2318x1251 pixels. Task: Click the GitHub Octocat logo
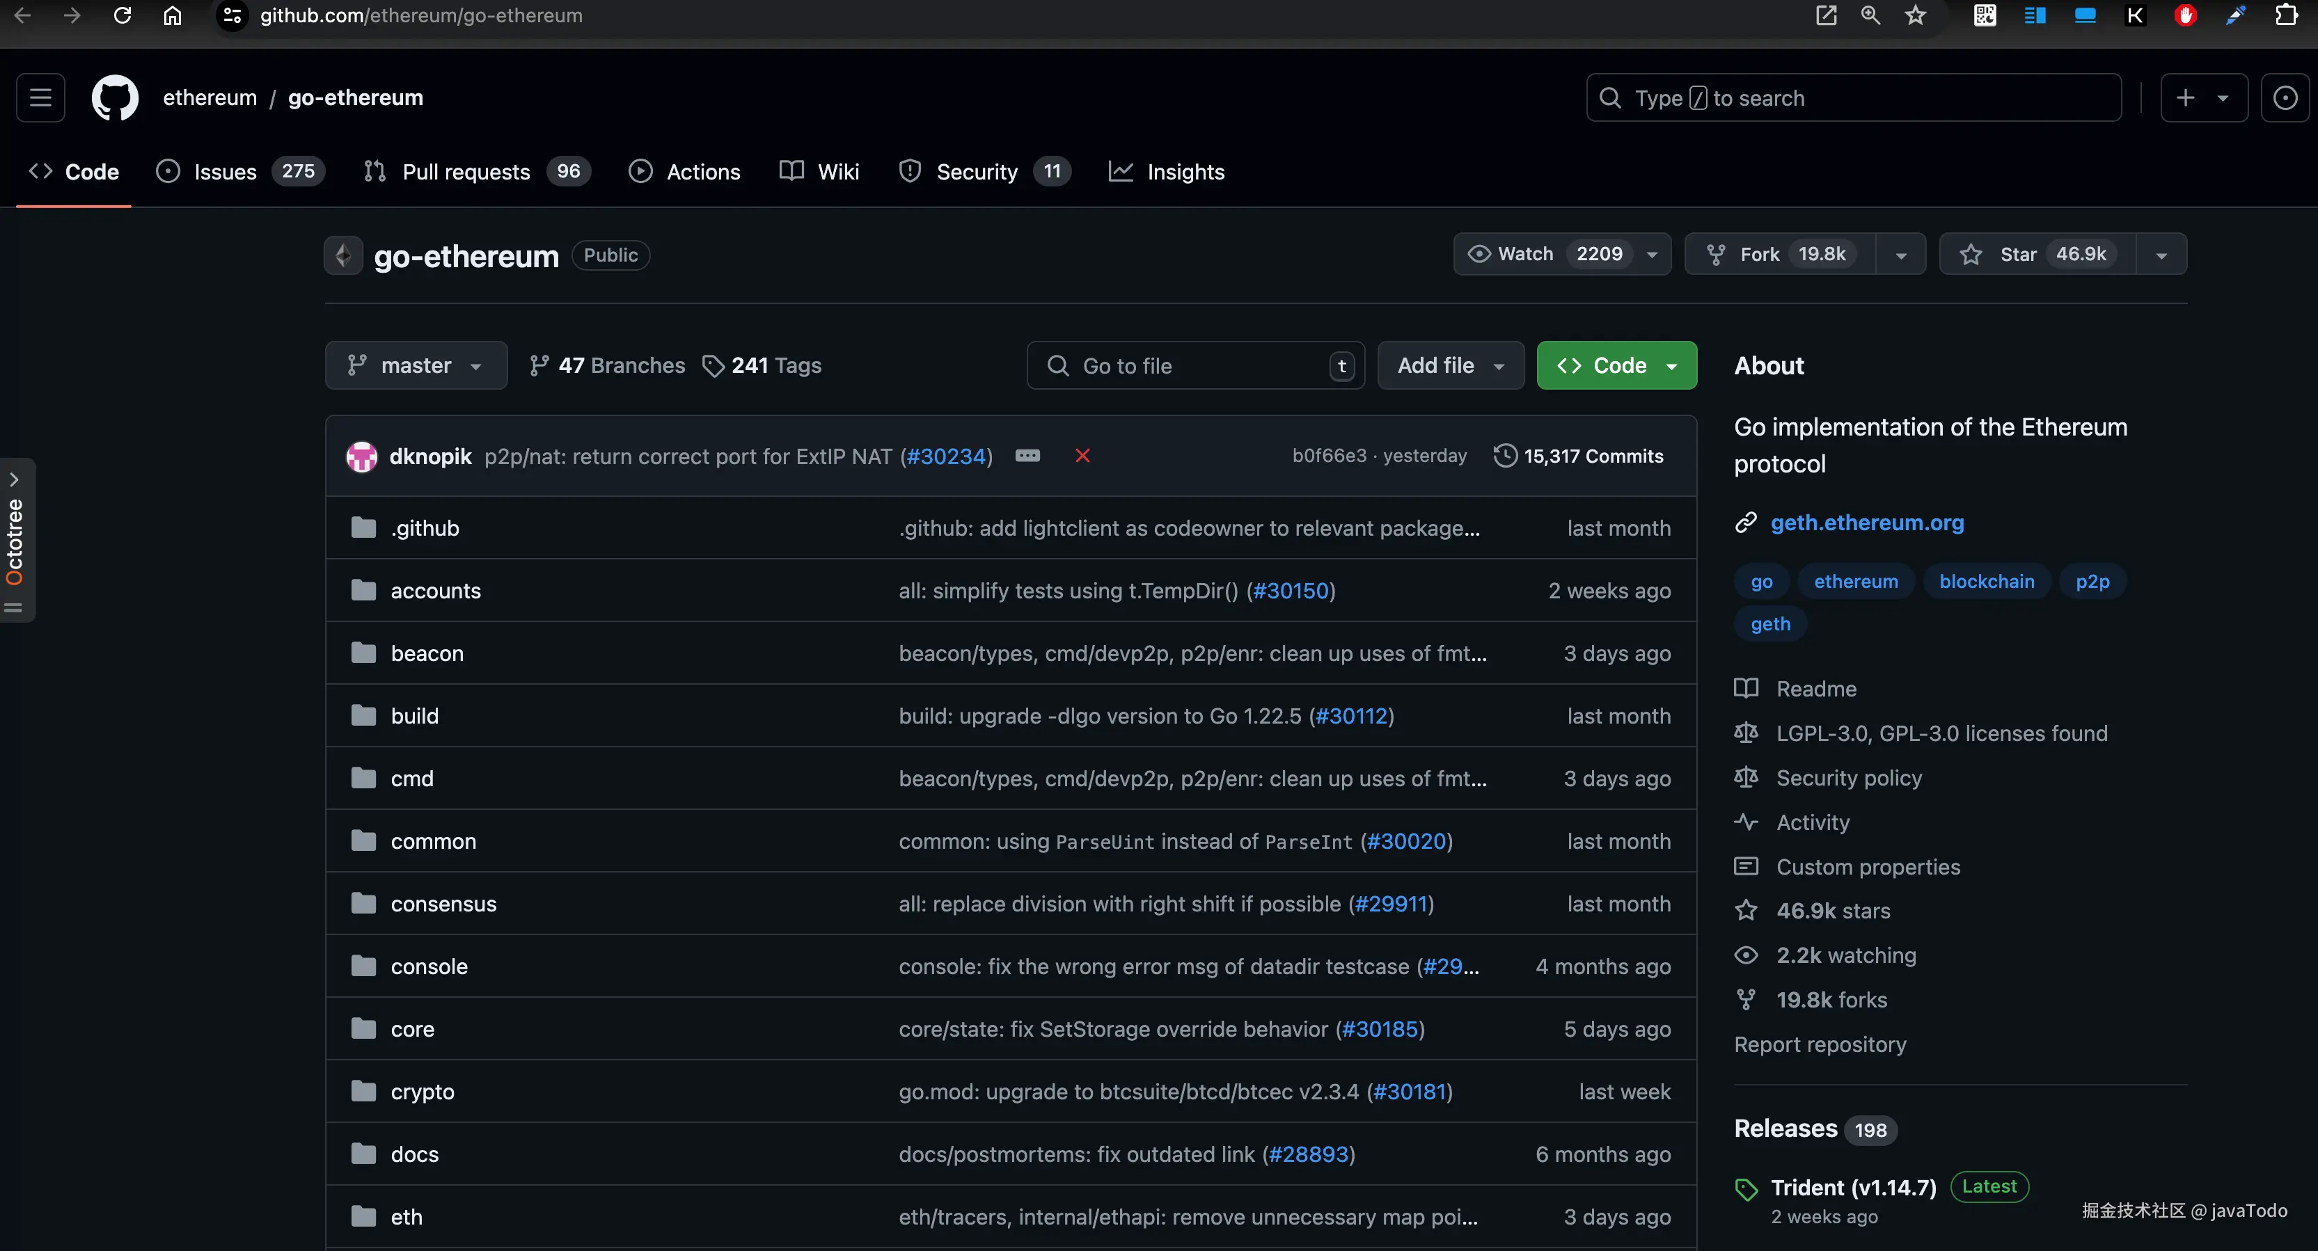[x=114, y=97]
